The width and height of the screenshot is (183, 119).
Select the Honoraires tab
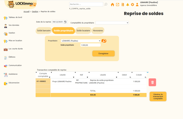coord(98,31)
